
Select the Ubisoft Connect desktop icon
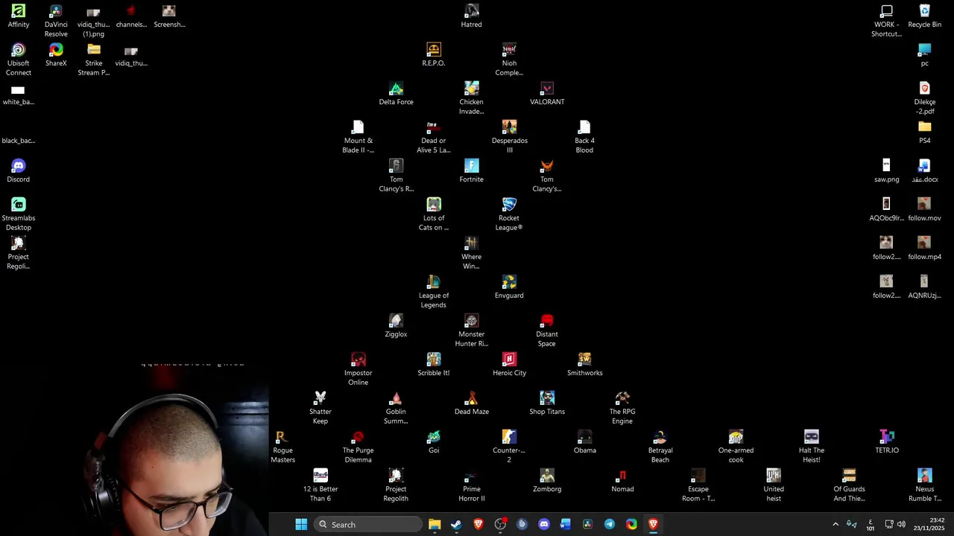coord(19,60)
